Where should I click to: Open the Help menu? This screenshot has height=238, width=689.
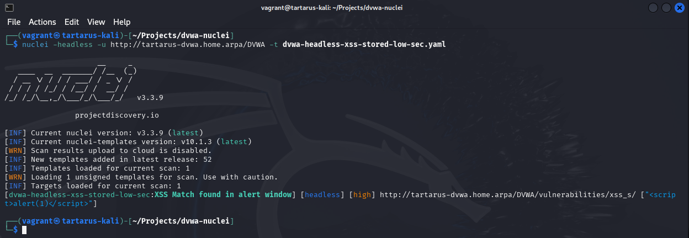pos(122,22)
